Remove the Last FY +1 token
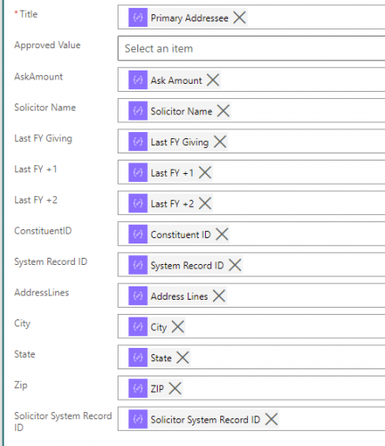The width and height of the screenshot is (385, 446). click(x=205, y=172)
